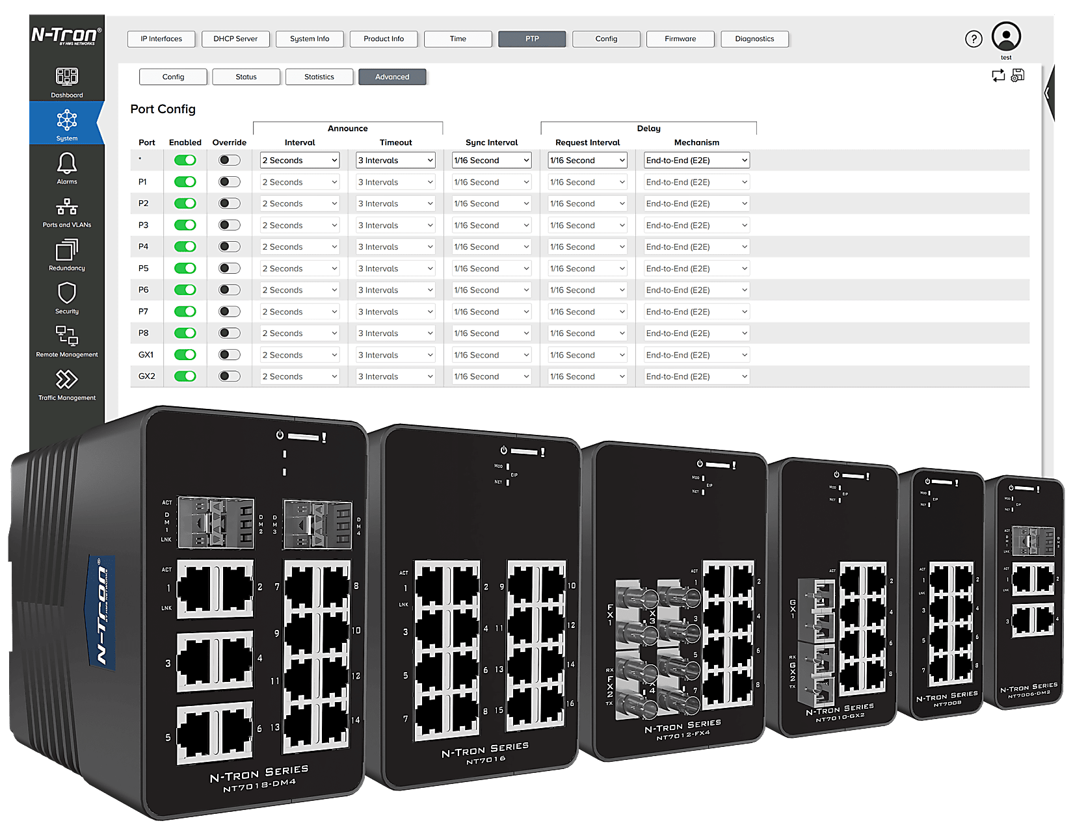This screenshot has width=1073, height=836.
Task: Open P6 Sync Interval dropdown
Action: point(492,290)
